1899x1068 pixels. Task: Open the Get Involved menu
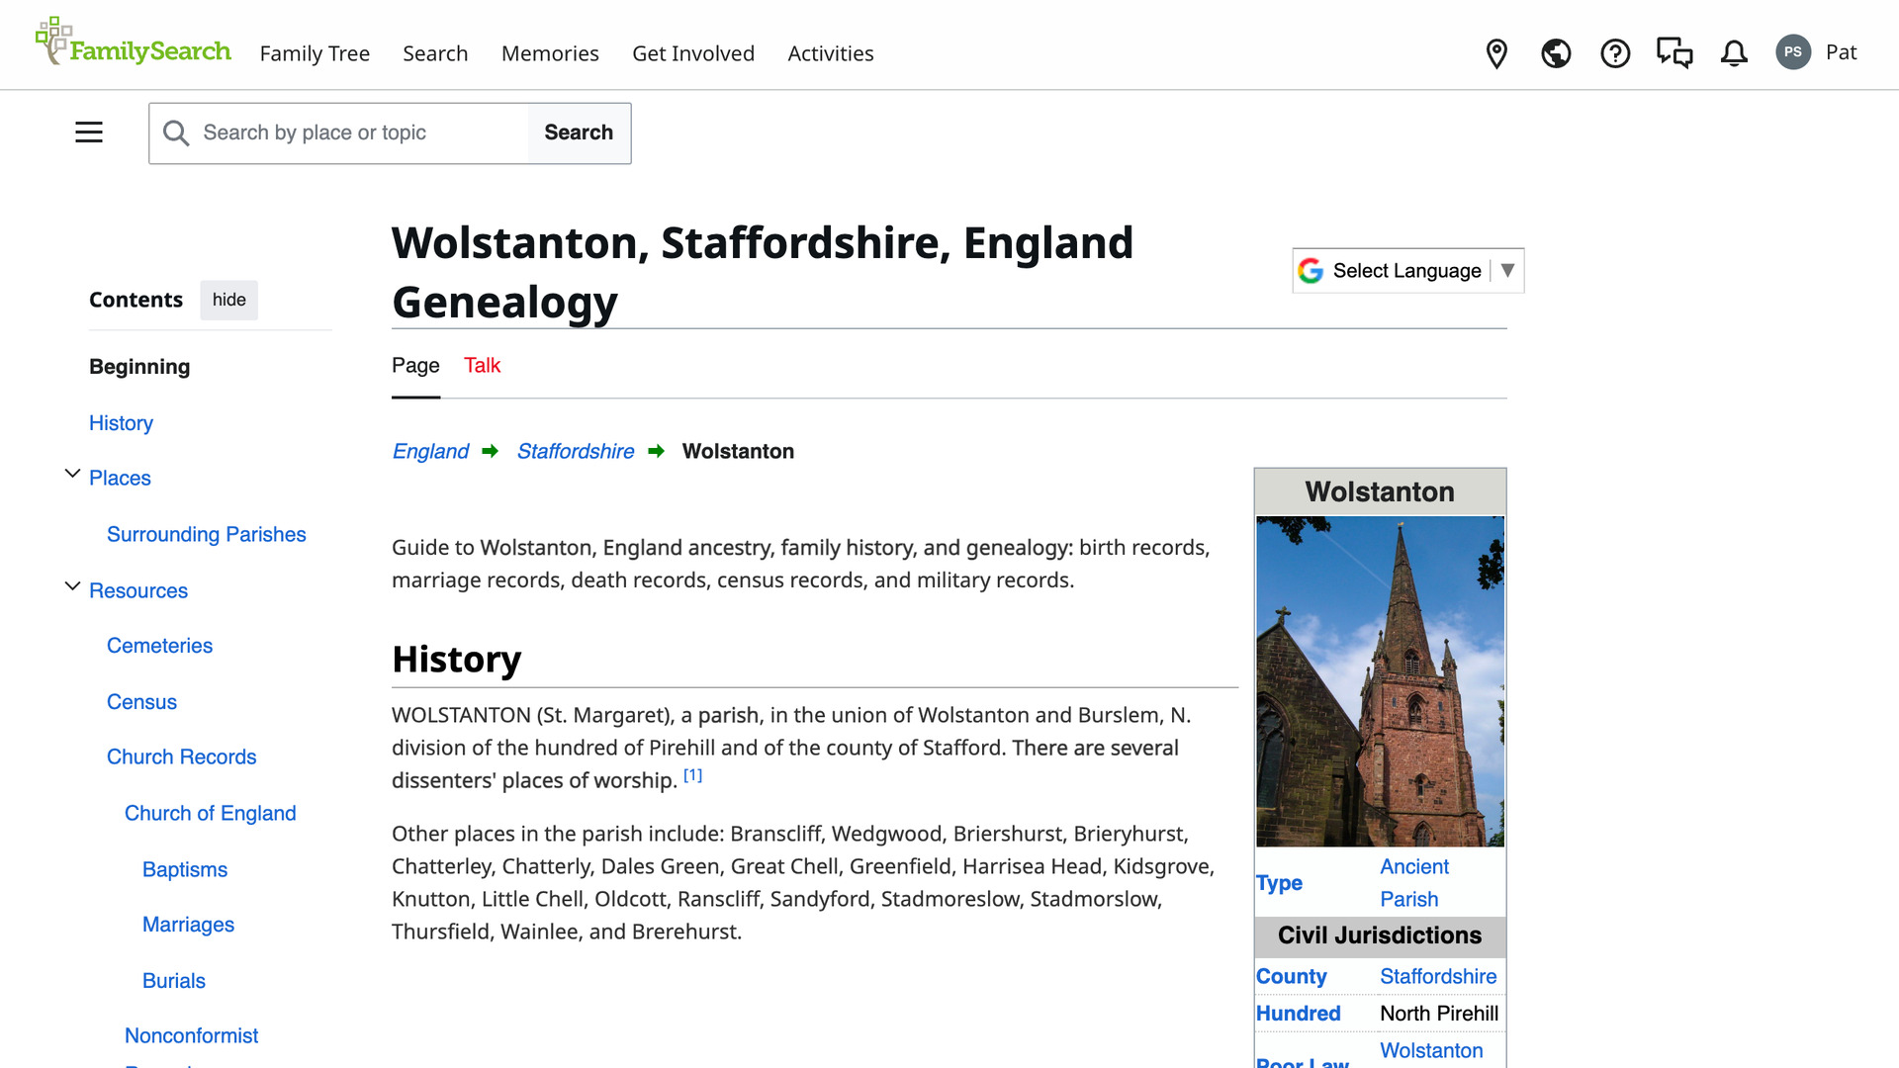tap(693, 53)
